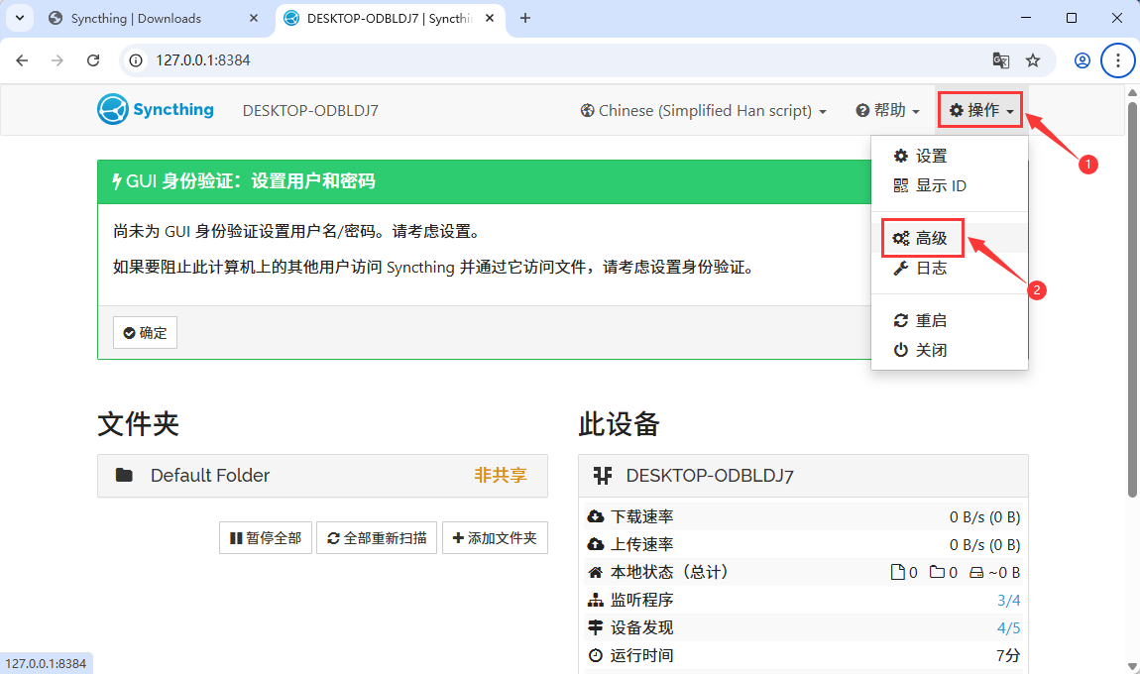
Task: Click the 此设备 this device heading
Action: [619, 424]
